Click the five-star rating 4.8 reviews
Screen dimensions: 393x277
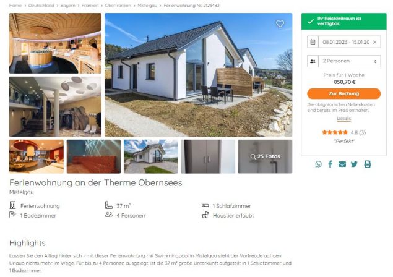[343, 132]
